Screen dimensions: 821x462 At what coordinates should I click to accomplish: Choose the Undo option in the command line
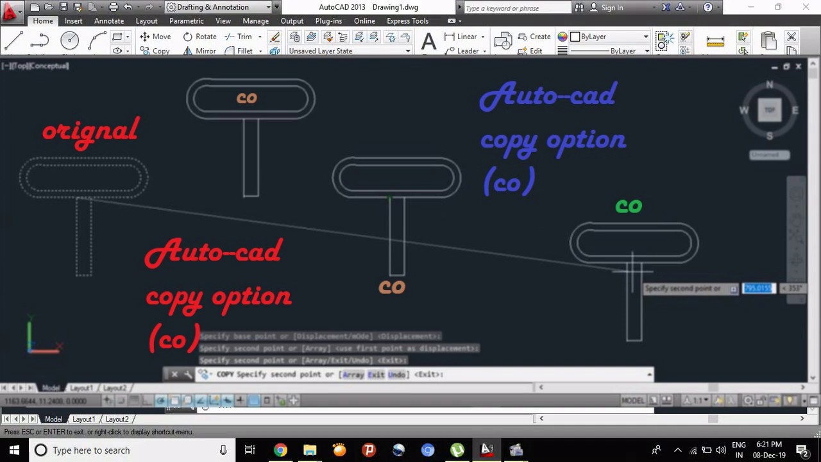tap(396, 375)
